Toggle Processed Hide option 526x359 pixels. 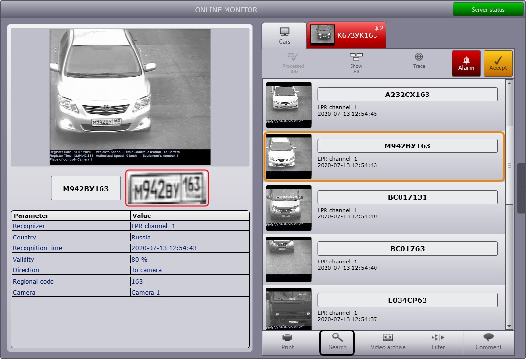coord(293,64)
